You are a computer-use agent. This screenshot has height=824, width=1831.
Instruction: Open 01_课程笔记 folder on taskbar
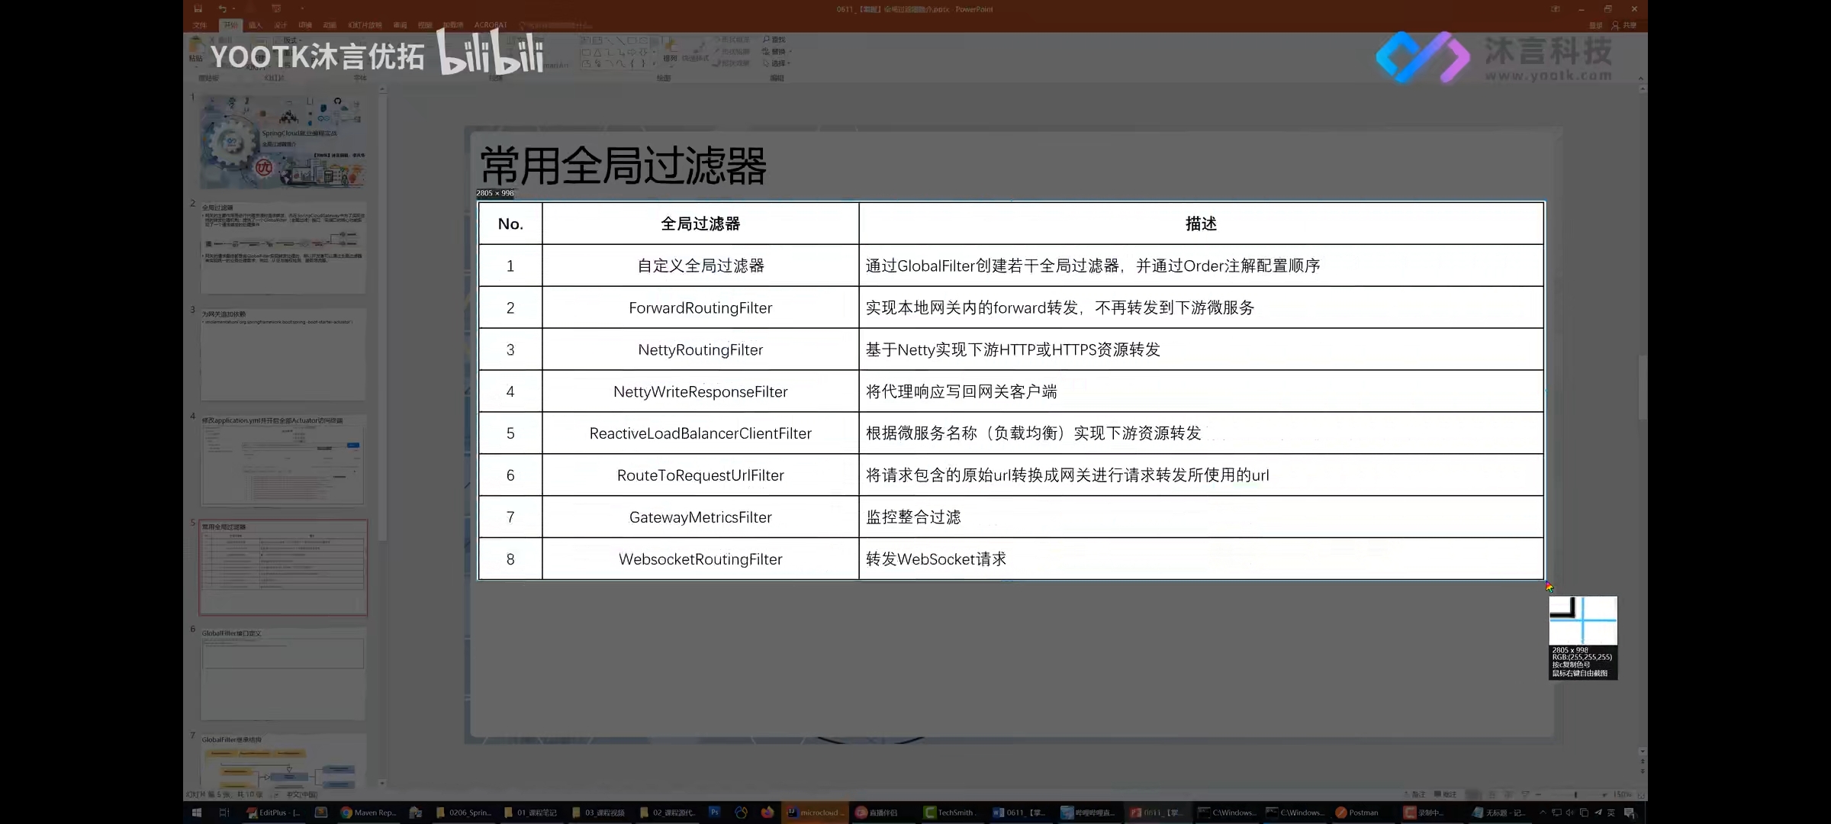coord(531,813)
